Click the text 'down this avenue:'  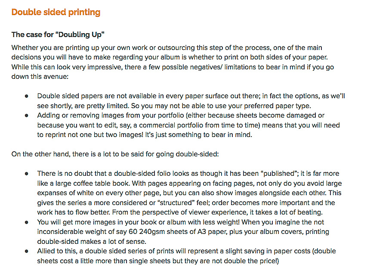tap(40, 77)
